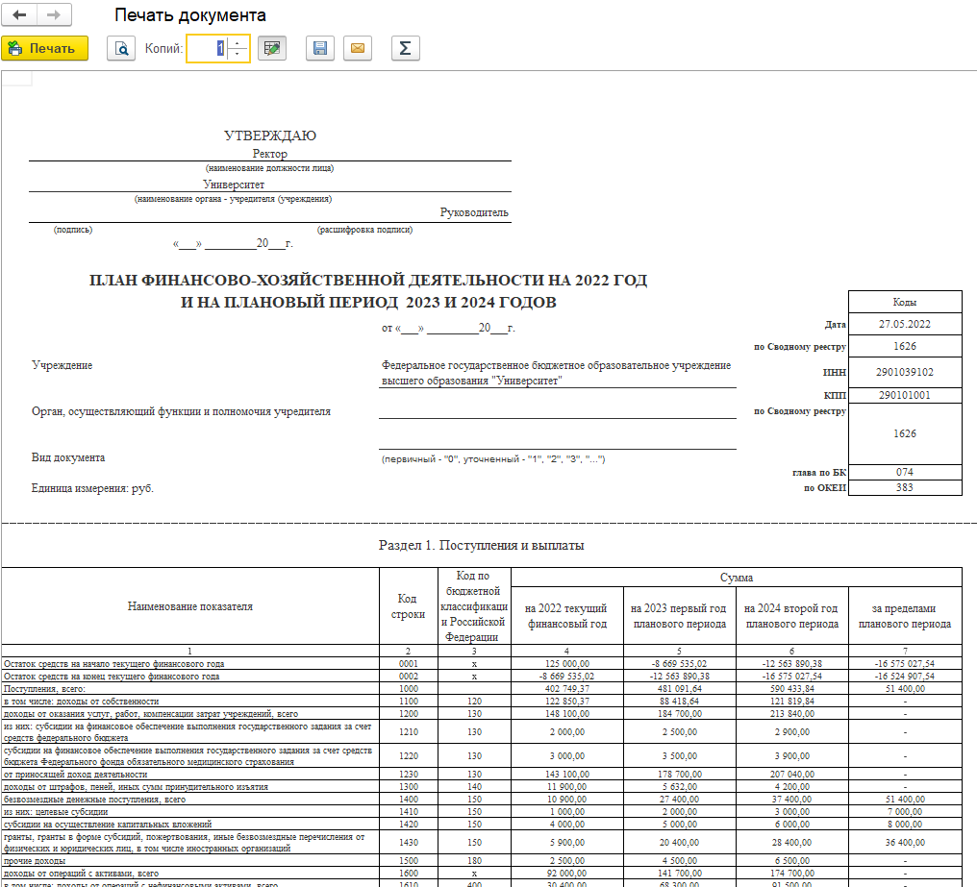The width and height of the screenshot is (977, 887).
Task: Click row code 1100 cell
Action: click(408, 702)
